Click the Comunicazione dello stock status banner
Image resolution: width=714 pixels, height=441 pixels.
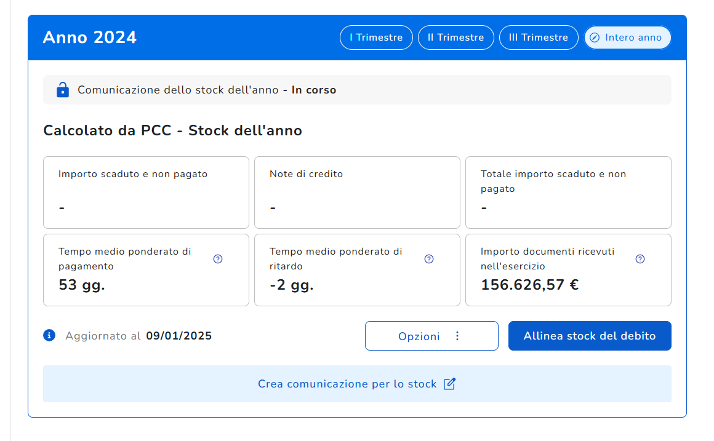pos(357,90)
